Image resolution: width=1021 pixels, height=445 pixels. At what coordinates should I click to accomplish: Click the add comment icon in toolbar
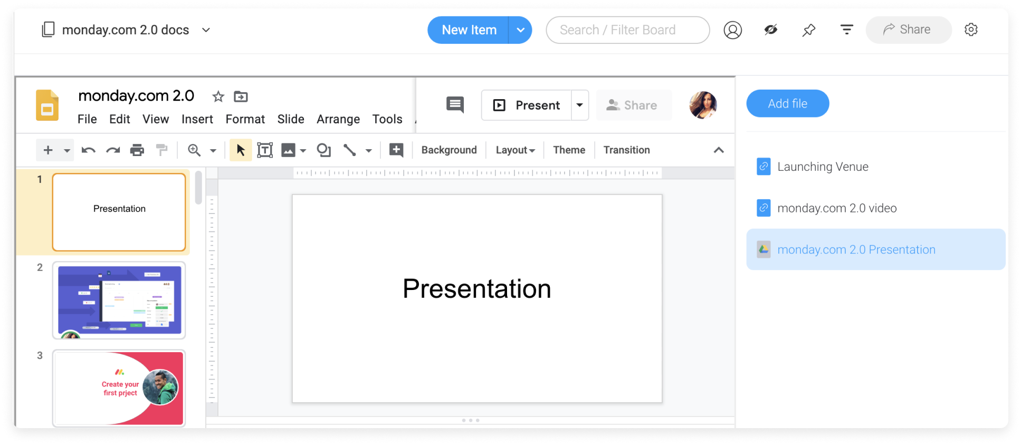tap(396, 150)
